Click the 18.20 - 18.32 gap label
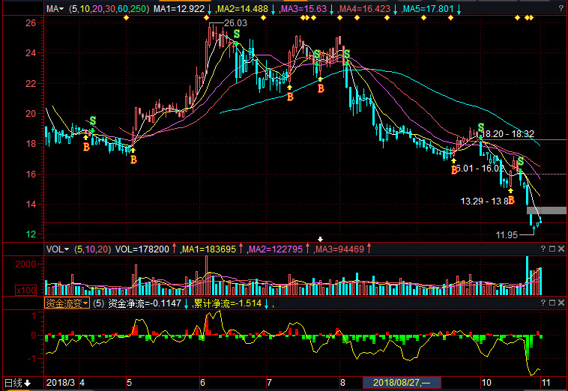Viewport: 568px width, 391px height. 508,133
